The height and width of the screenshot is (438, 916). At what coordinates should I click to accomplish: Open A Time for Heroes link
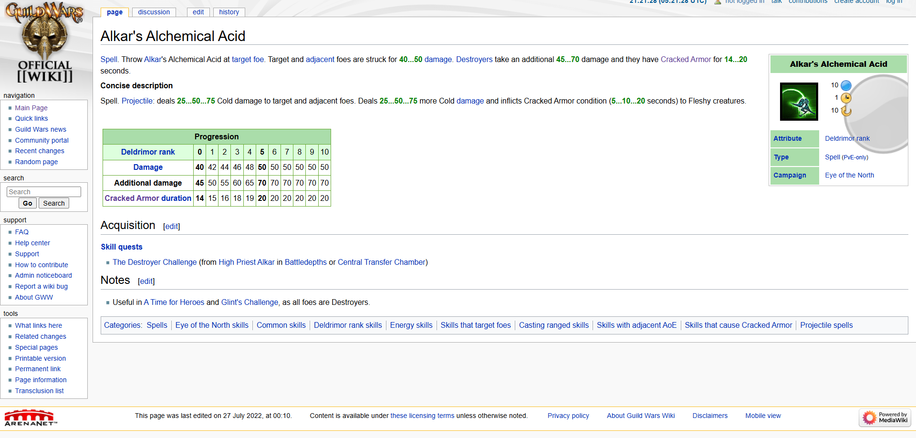click(174, 302)
